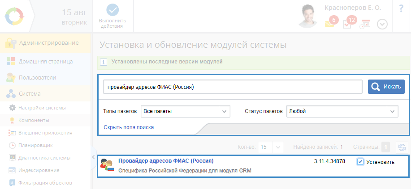Open tasks icon with badge 12
Screen dimensions: 411x189
pos(347,24)
